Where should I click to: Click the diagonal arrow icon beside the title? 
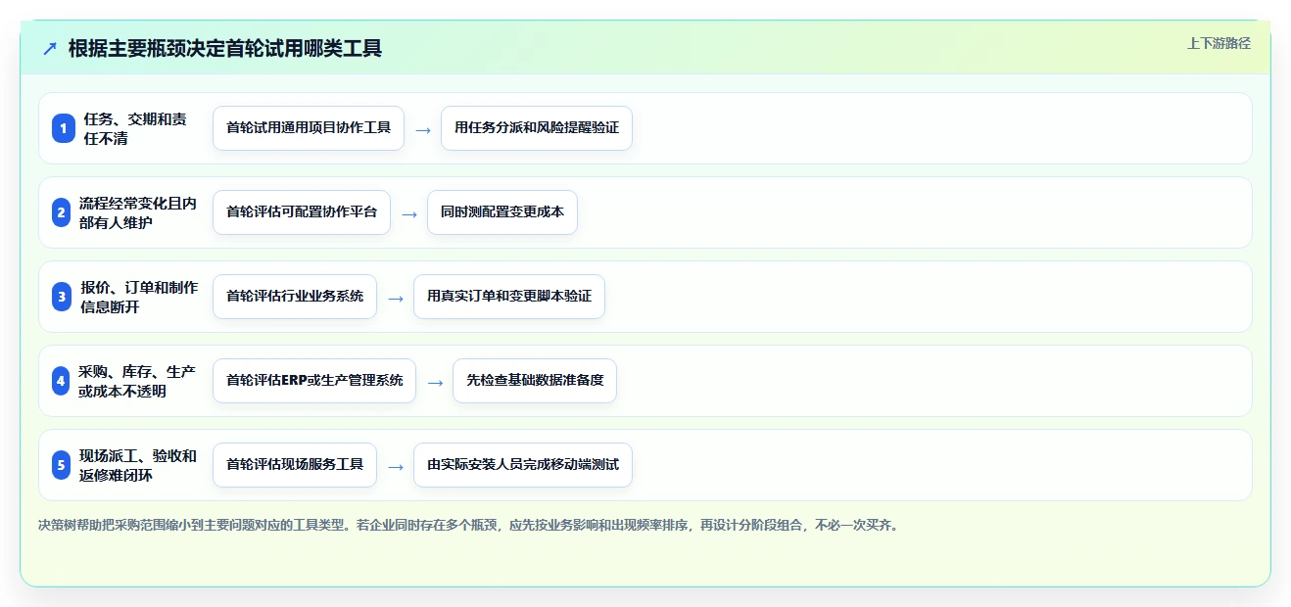(x=50, y=48)
